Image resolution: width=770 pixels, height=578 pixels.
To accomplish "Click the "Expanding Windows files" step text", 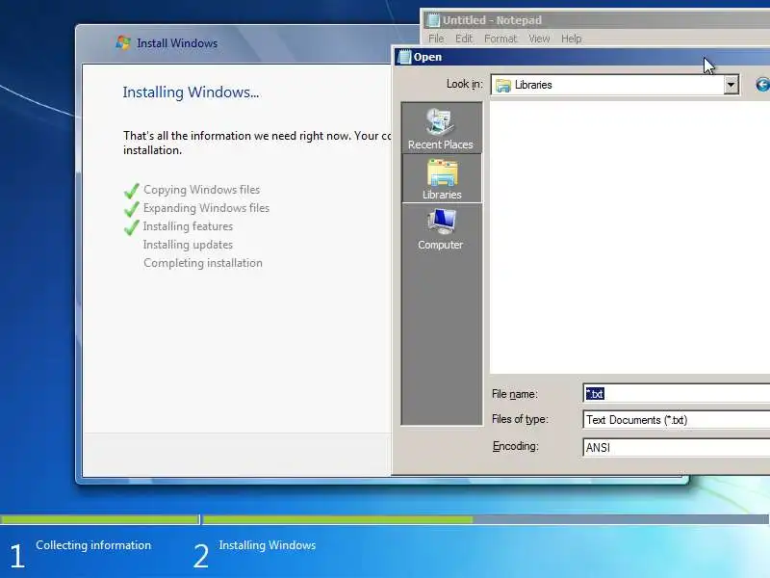I will [206, 208].
